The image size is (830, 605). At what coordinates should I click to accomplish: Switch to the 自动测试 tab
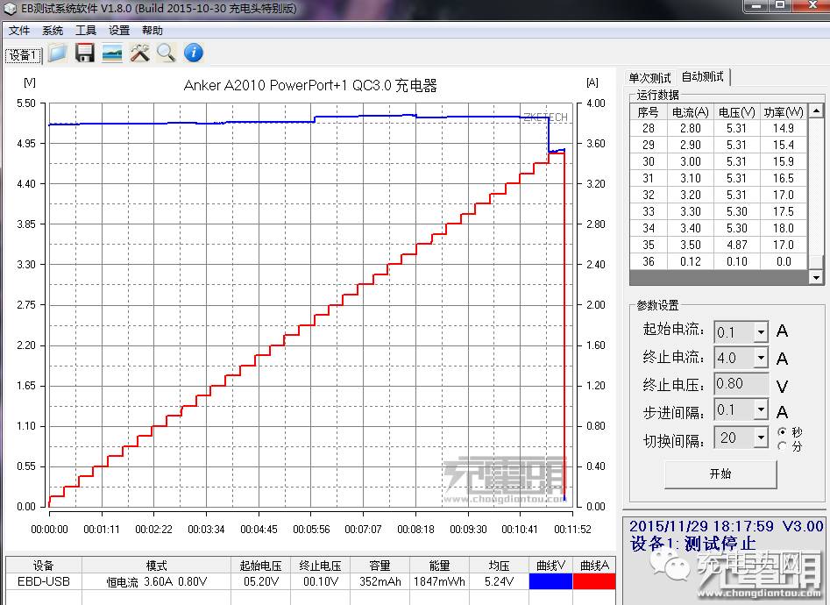click(x=702, y=77)
